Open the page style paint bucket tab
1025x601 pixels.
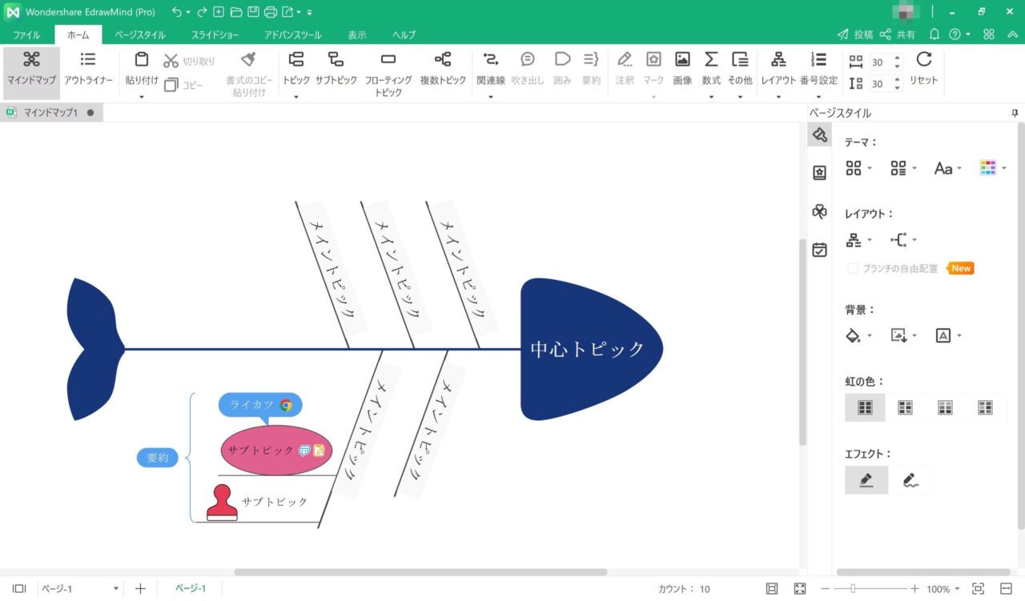(x=819, y=134)
